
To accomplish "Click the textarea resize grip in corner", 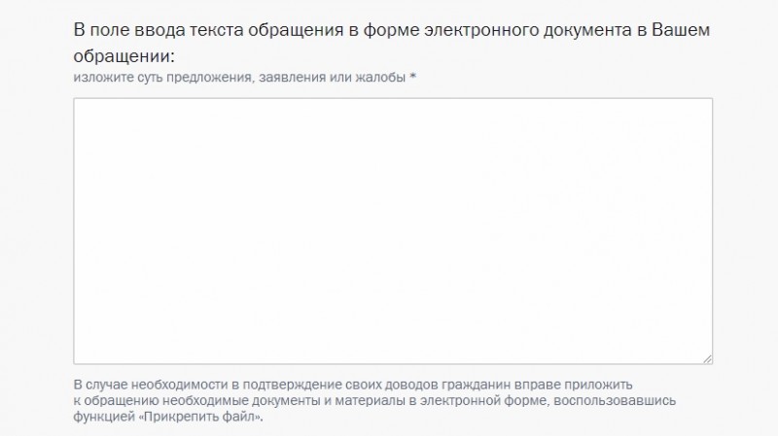I will pos(707,358).
